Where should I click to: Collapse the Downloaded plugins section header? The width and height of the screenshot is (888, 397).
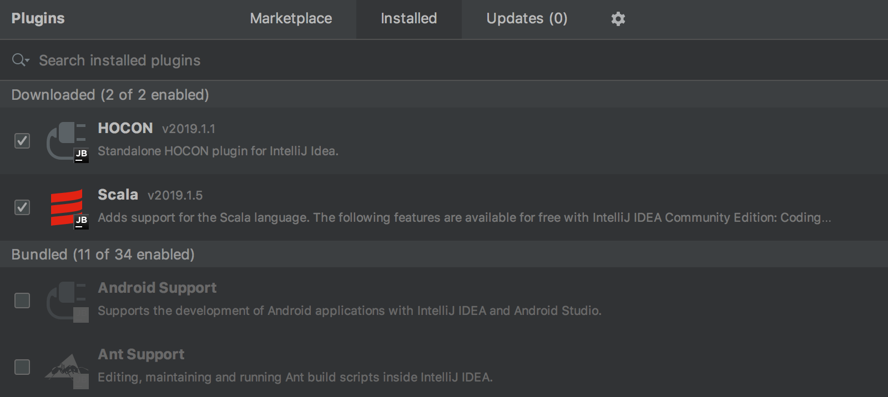click(110, 95)
